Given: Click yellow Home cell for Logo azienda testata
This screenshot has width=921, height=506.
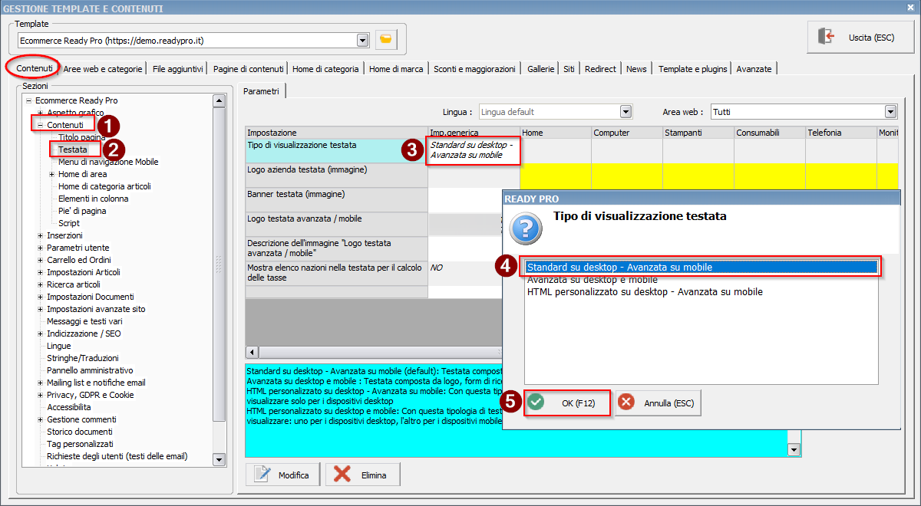Looking at the screenshot, I should [555, 175].
